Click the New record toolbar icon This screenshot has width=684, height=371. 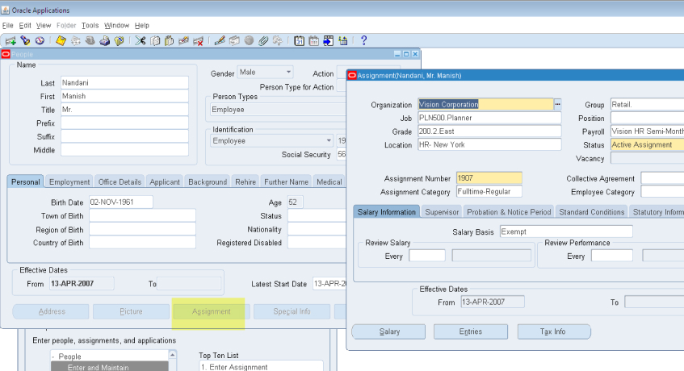(10, 40)
